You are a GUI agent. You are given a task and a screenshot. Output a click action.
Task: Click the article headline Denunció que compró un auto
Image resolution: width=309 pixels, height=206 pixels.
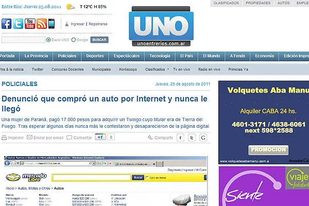pos(105,104)
